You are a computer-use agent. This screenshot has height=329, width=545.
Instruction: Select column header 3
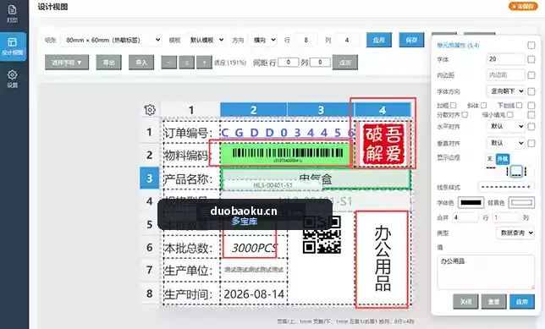click(x=321, y=110)
